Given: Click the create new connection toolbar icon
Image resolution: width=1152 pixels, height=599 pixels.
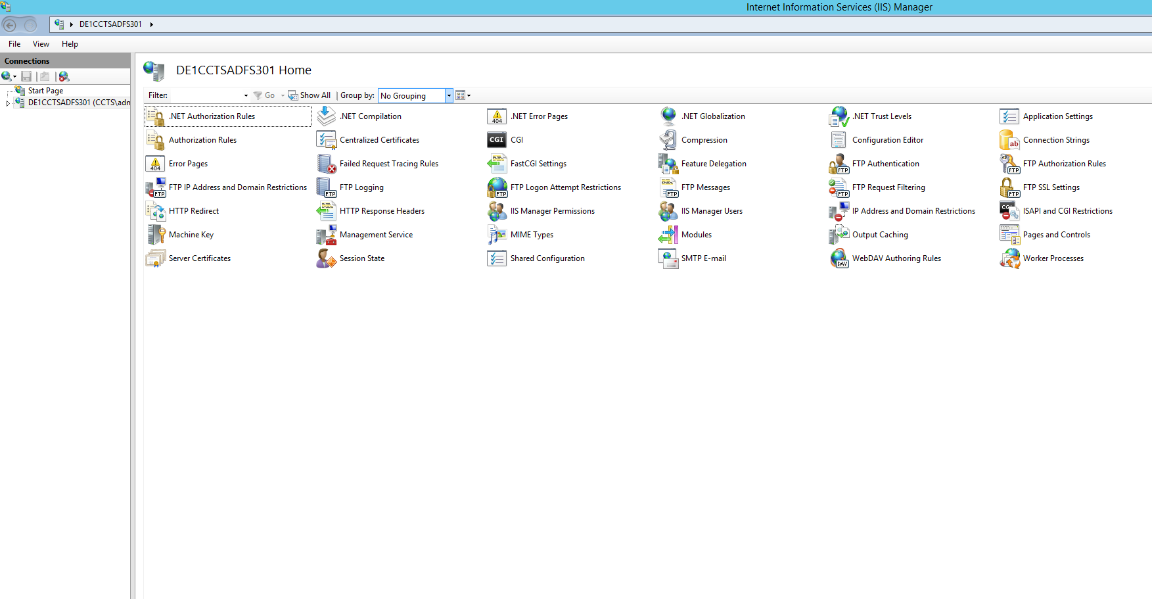Looking at the screenshot, I should point(9,76).
